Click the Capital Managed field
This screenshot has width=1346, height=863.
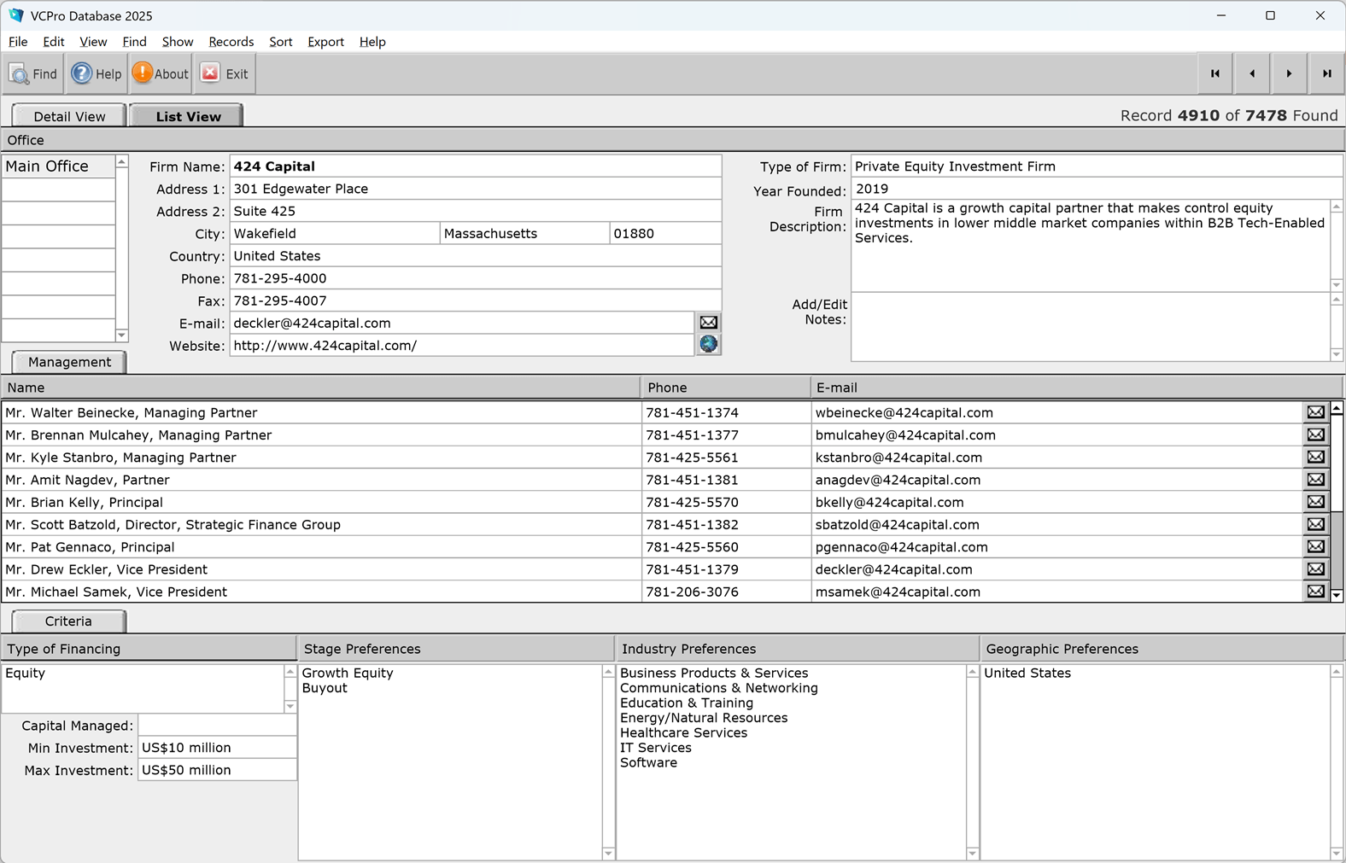pyautogui.click(x=217, y=726)
